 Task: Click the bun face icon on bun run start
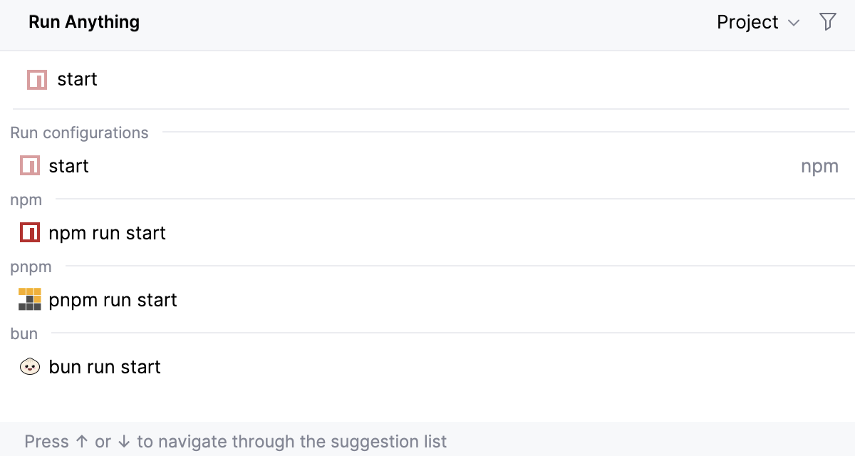coord(29,366)
